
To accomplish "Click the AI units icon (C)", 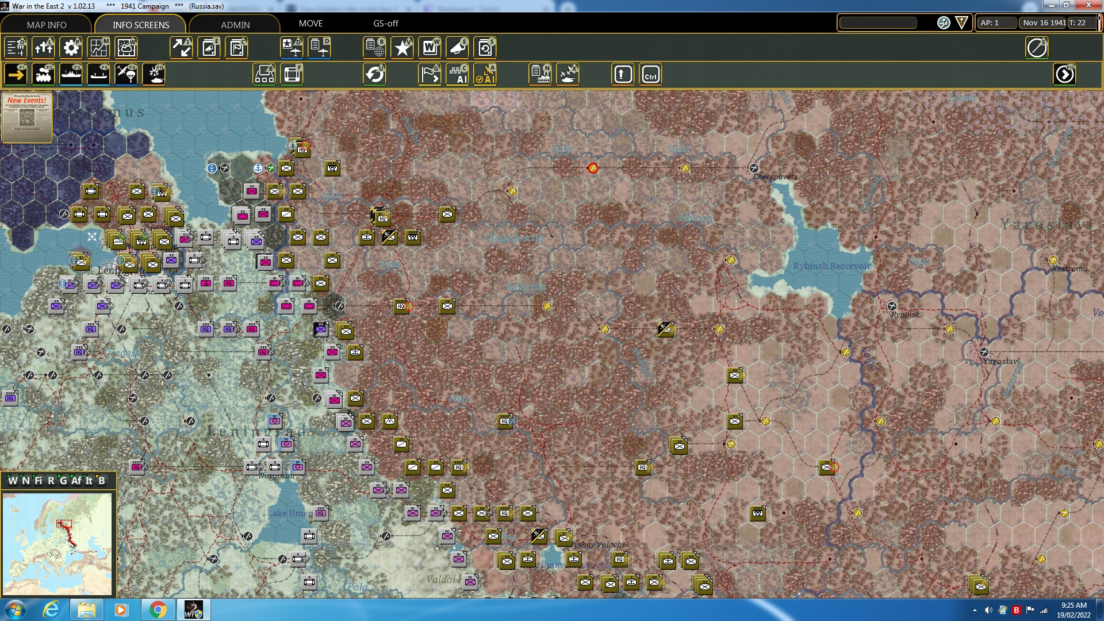I will point(457,75).
